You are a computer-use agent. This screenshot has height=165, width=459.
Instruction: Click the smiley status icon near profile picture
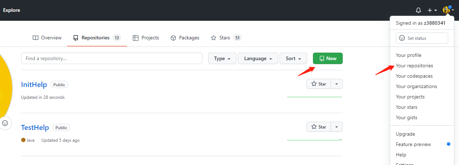tap(5, 123)
